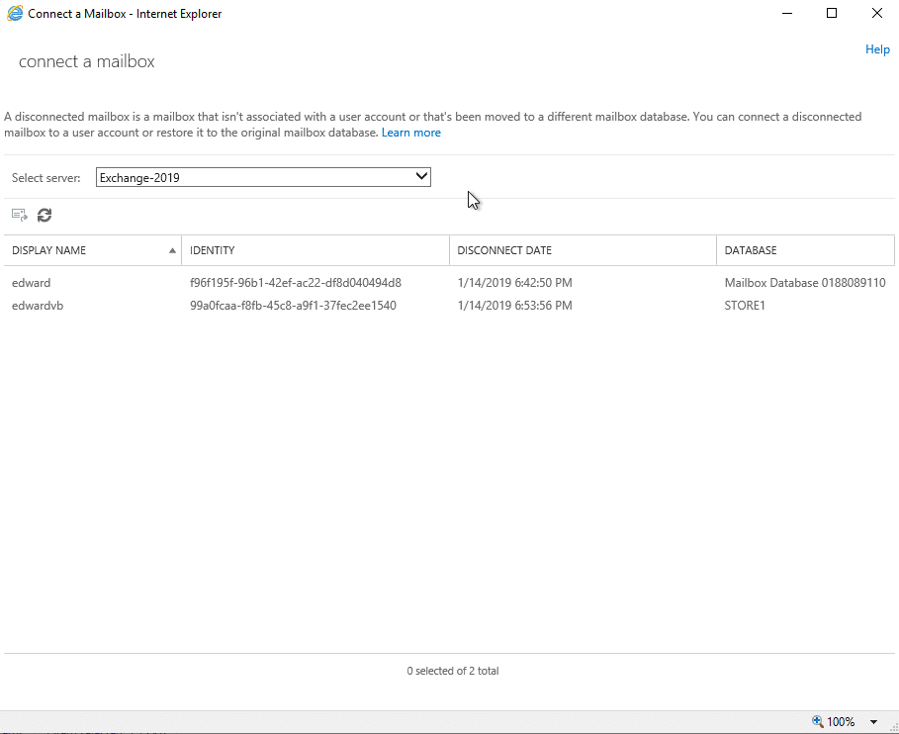Maximize the Connect a Mailbox window
The width and height of the screenshot is (899, 734).
click(x=832, y=13)
